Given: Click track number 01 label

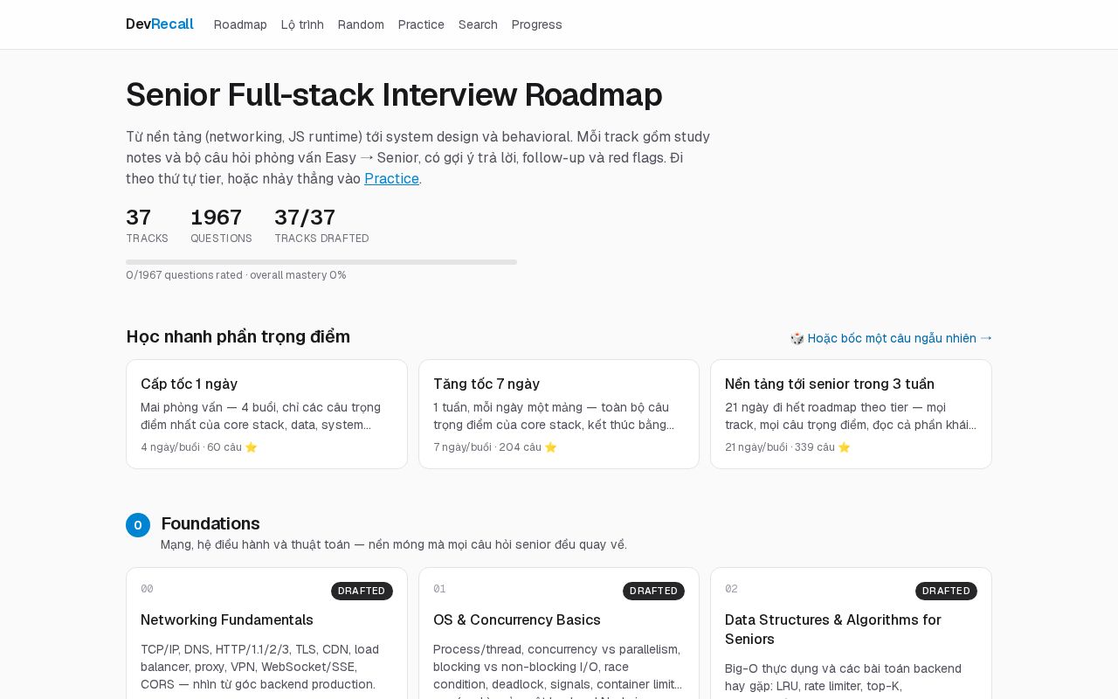Looking at the screenshot, I should (439, 589).
